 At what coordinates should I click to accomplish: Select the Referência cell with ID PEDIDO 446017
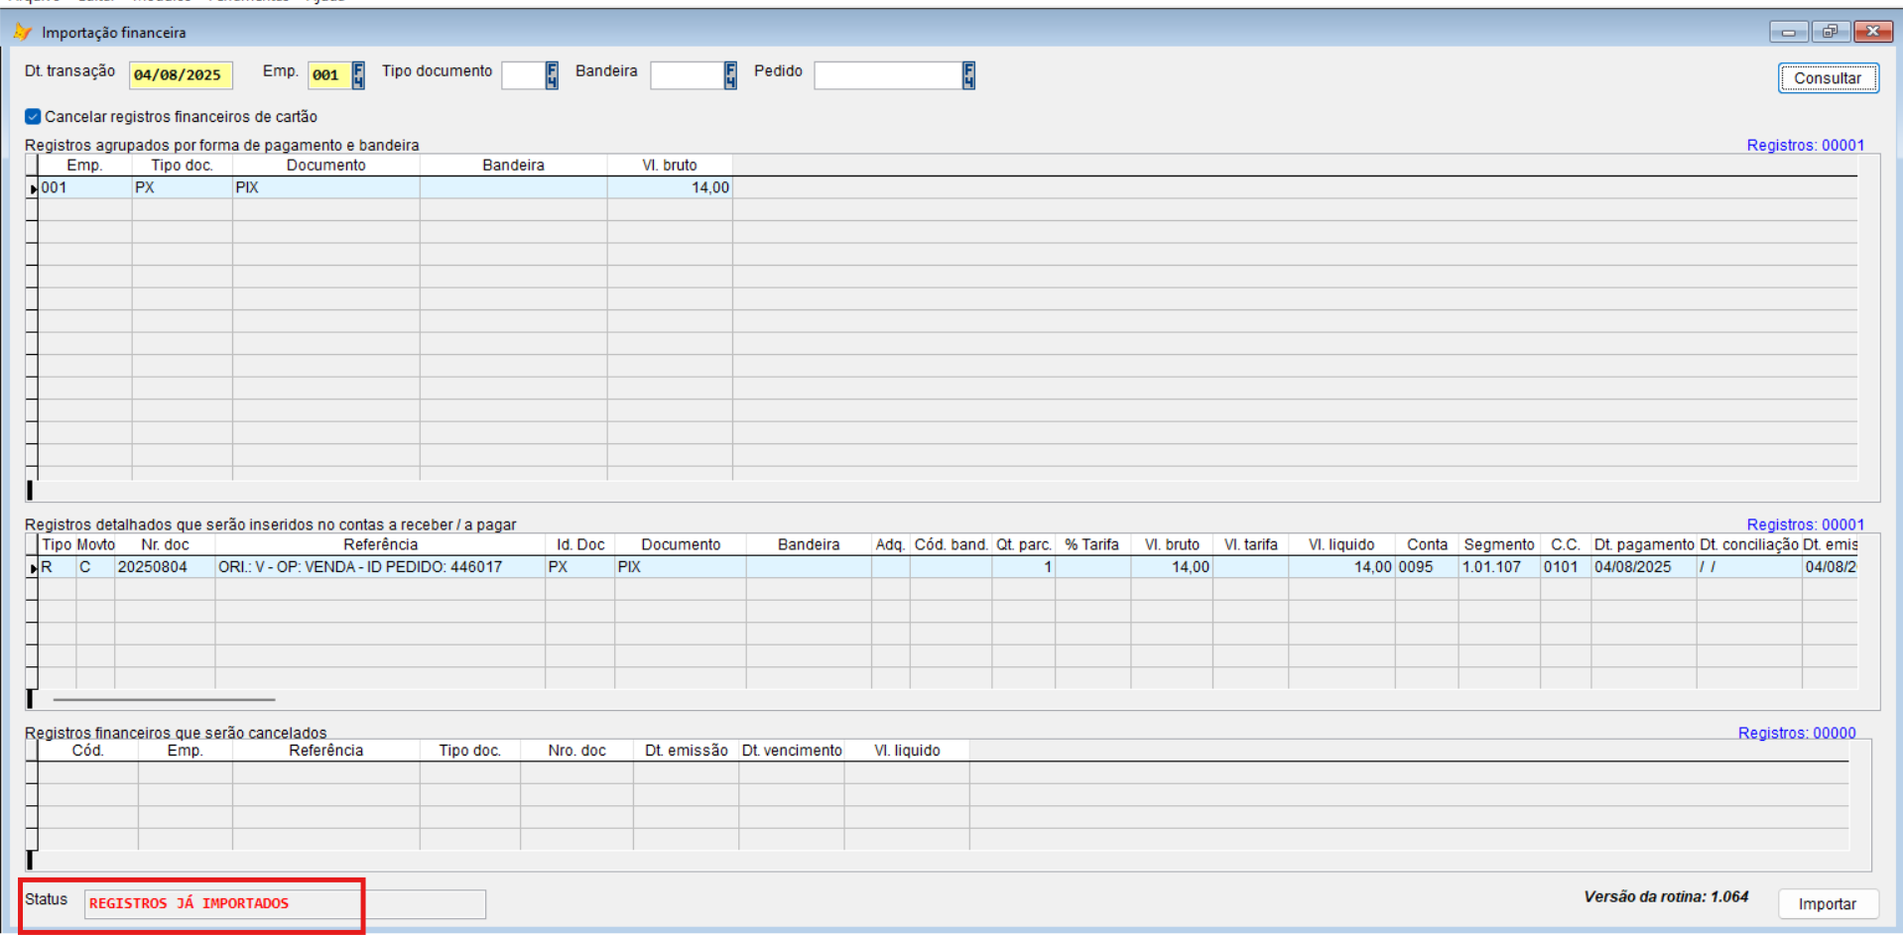pyautogui.click(x=379, y=567)
